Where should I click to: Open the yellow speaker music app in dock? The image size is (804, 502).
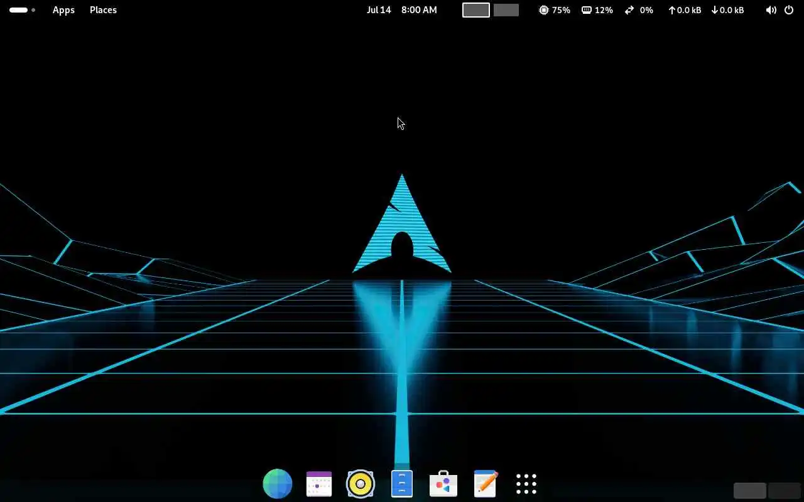[x=361, y=484]
